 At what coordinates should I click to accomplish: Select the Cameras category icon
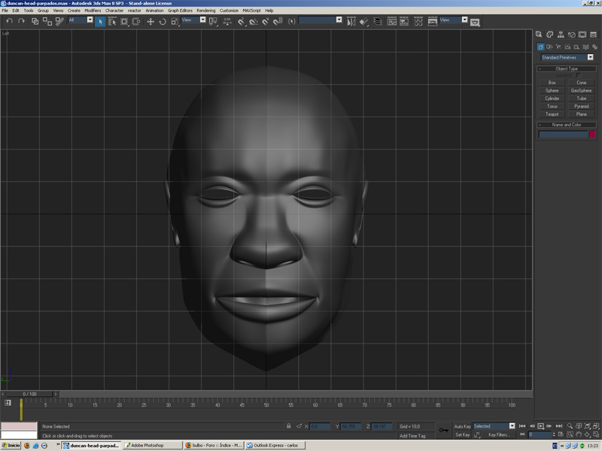pyautogui.click(x=567, y=47)
